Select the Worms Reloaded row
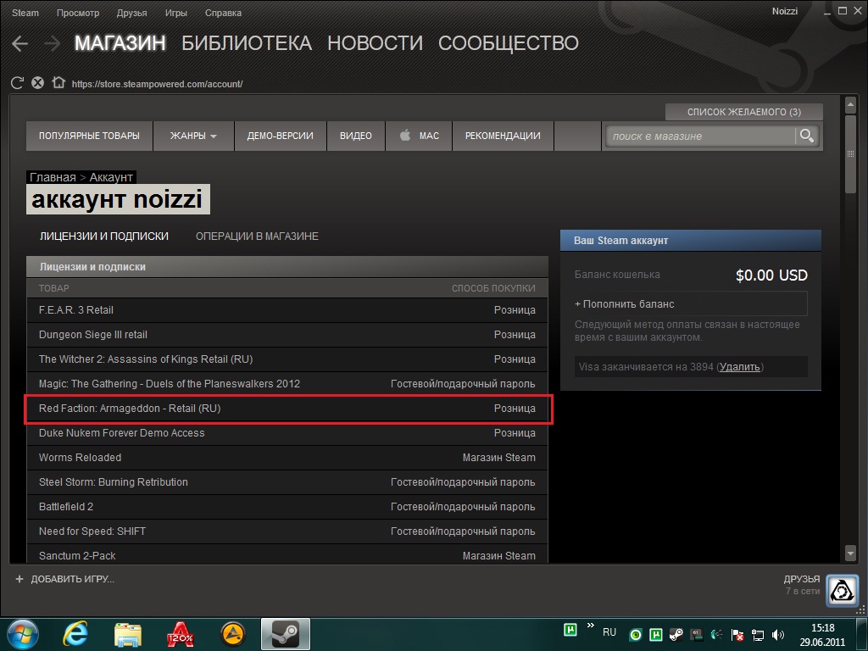 pos(287,457)
